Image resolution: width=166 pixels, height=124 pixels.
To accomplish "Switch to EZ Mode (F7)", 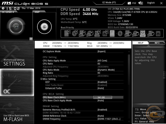I will click(109, 3).
